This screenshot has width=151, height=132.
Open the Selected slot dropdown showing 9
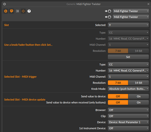coord(128,25)
